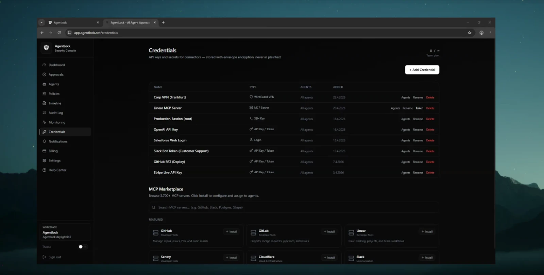This screenshot has width=544, height=275.
Task: Click the Linear card server icon
Action: (x=351, y=233)
